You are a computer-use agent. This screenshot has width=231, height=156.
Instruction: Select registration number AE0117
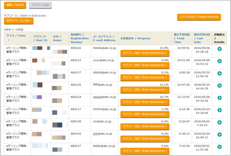tap(76, 109)
